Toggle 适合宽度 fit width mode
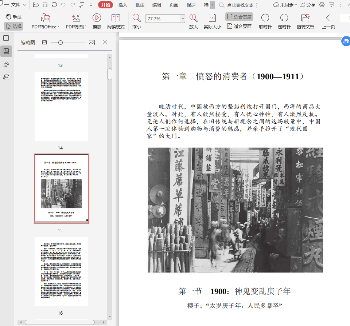Screen dimensions: 350x326 click(239, 17)
